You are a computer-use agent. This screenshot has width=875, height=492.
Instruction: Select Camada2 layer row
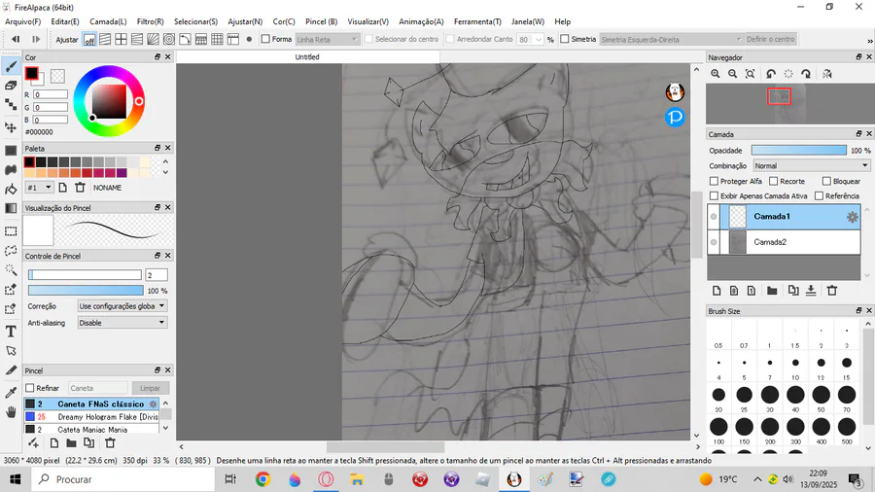[784, 242]
